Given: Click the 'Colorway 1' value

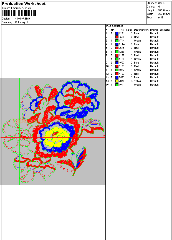Looking at the screenshot, I should [21, 22].
